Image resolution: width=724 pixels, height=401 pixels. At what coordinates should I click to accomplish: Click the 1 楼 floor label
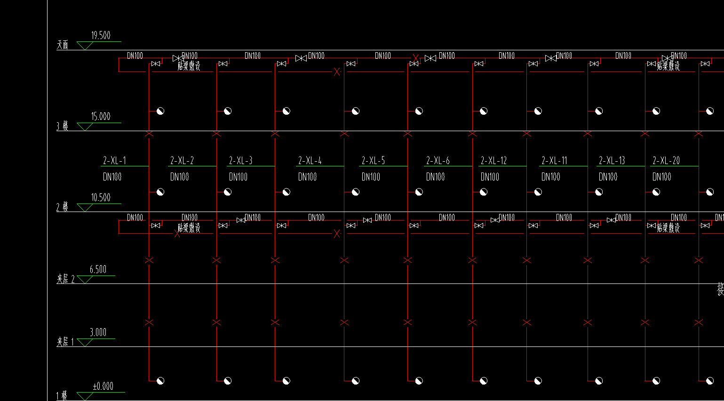62,396
